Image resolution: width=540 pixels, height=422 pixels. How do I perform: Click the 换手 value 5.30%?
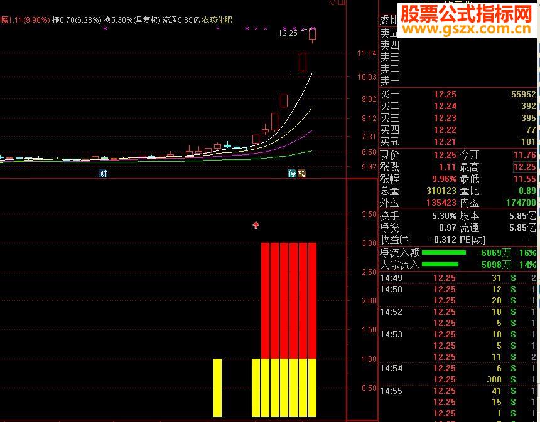[445, 216]
